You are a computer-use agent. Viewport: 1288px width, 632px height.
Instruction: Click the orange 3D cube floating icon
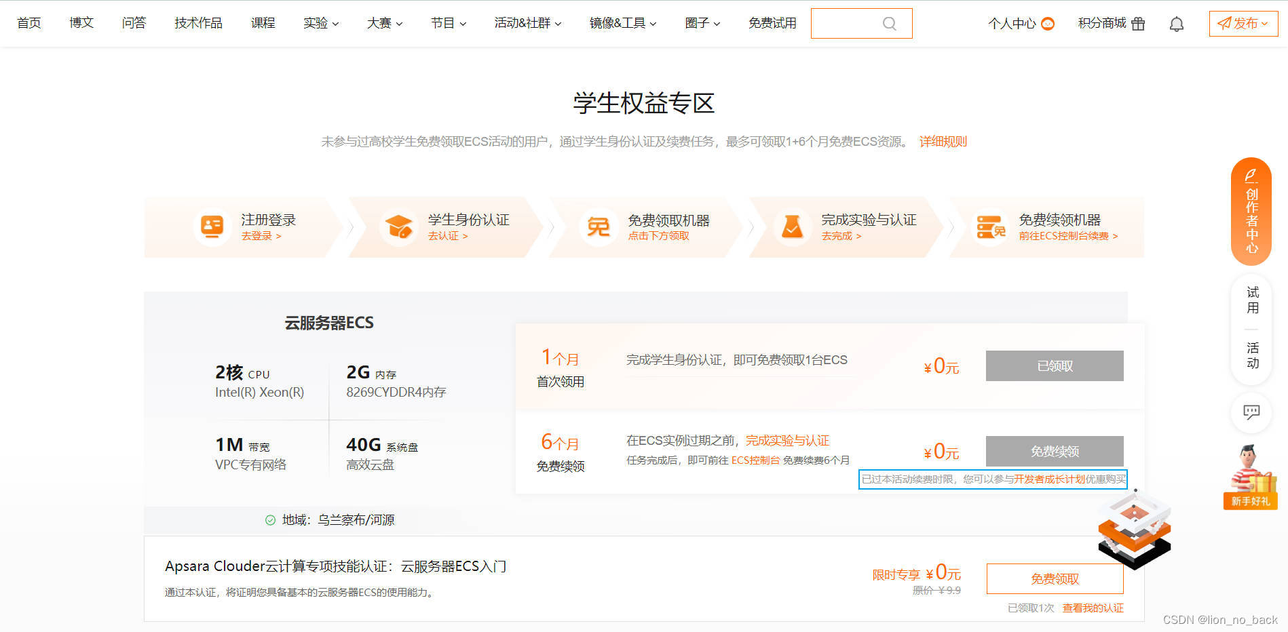(1135, 529)
